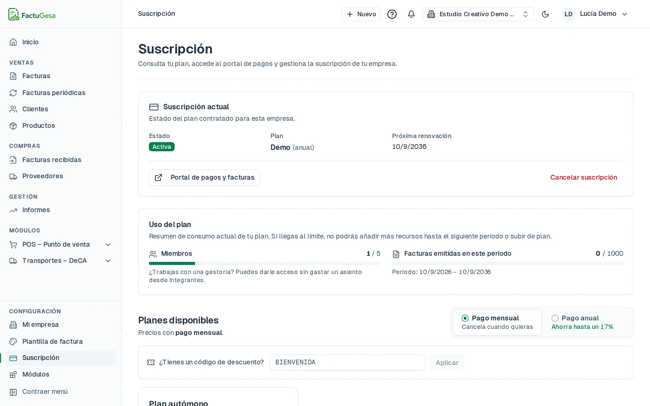Click the Facturas document icon
Image resolution: width=650 pixels, height=406 pixels.
tap(13, 76)
